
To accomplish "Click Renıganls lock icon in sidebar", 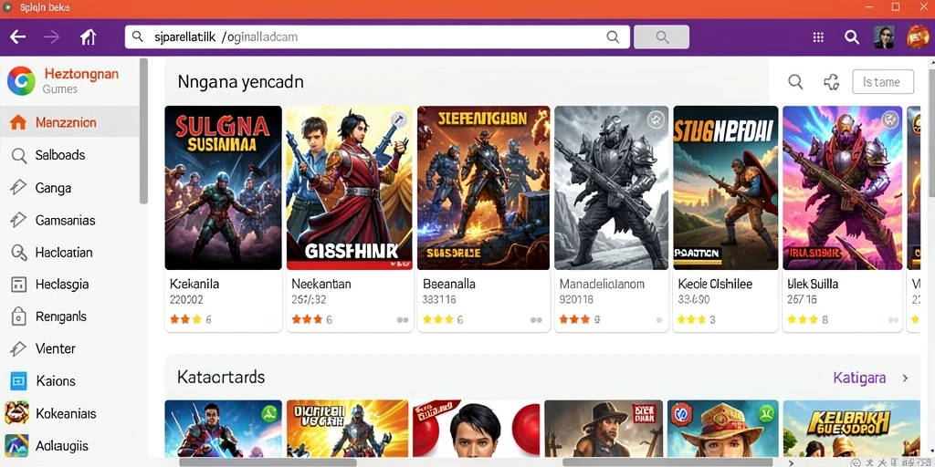I will (19, 317).
